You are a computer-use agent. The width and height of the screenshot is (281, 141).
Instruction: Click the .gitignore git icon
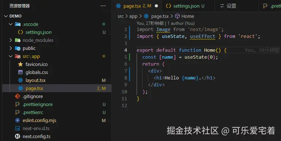(18, 96)
